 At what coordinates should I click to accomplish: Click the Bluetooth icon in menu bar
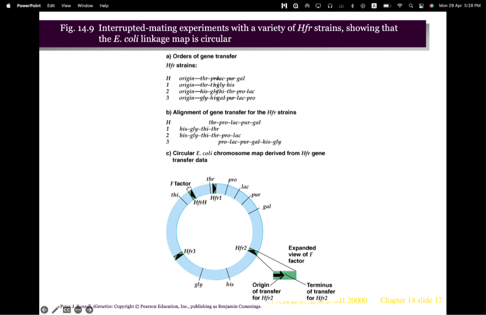[x=352, y=6]
